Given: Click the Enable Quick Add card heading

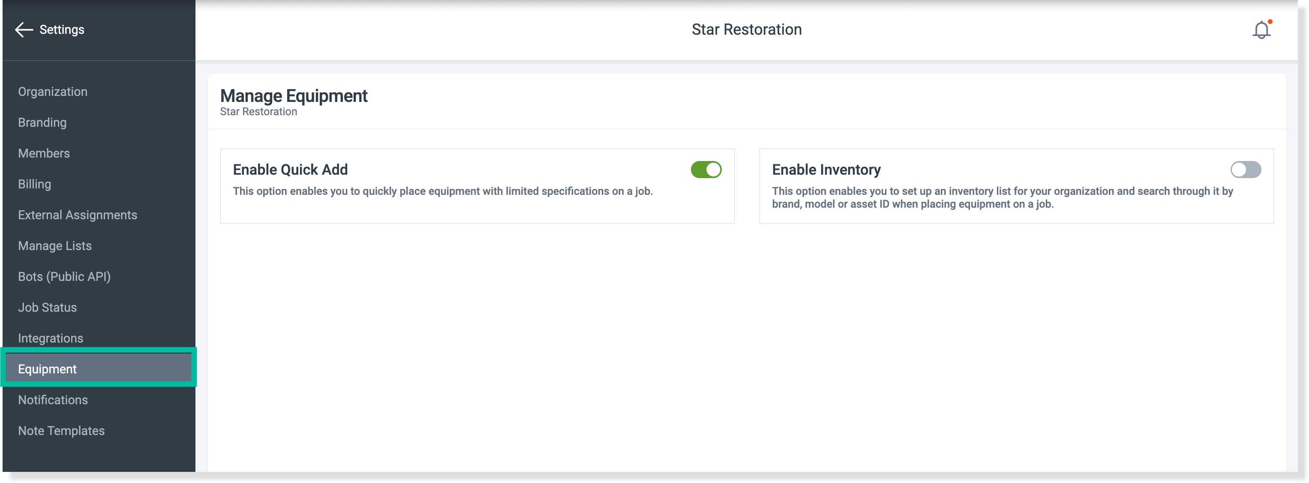Looking at the screenshot, I should click(290, 170).
